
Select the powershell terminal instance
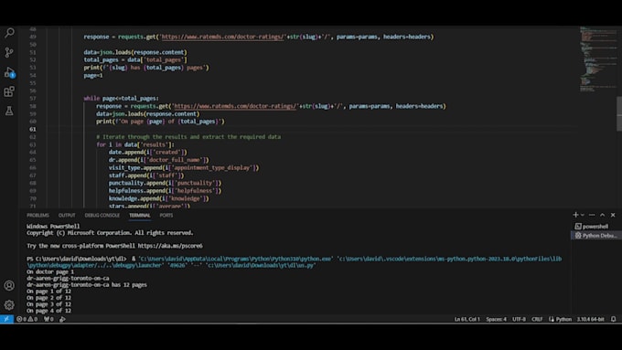click(x=595, y=227)
